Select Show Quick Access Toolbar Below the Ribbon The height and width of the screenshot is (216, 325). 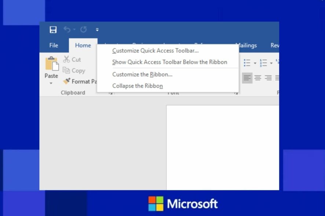(168, 62)
